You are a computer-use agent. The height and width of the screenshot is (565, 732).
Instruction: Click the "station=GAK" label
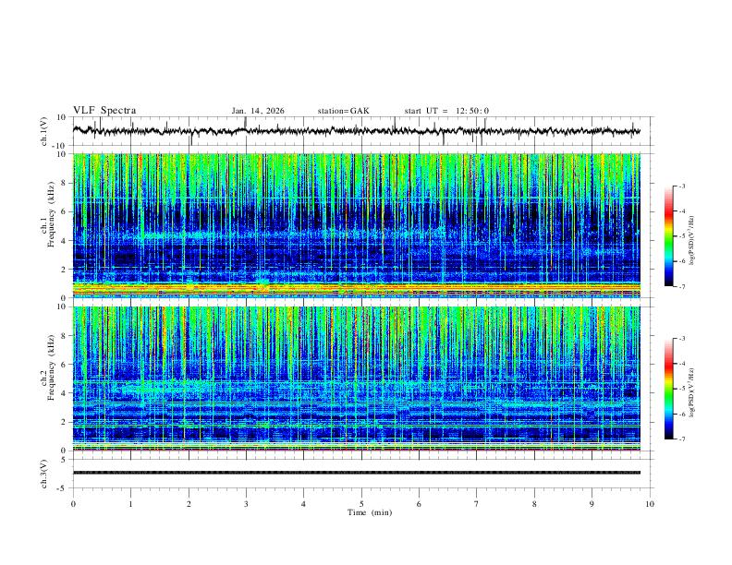click(x=343, y=111)
